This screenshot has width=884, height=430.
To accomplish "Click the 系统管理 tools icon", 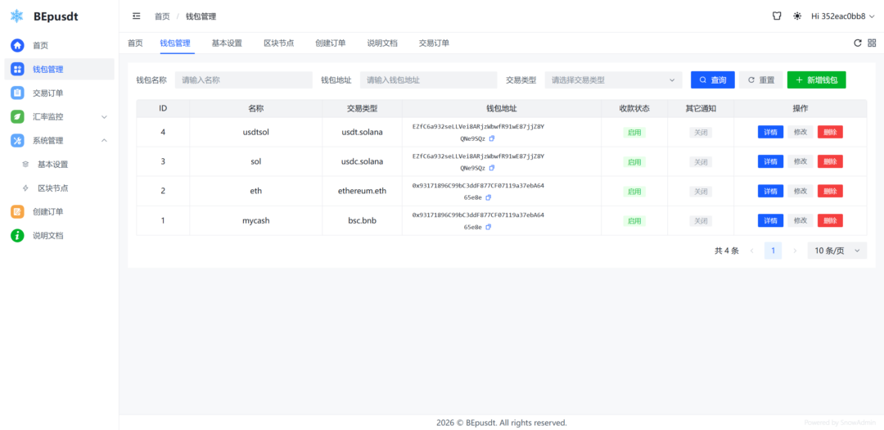I will (x=17, y=141).
